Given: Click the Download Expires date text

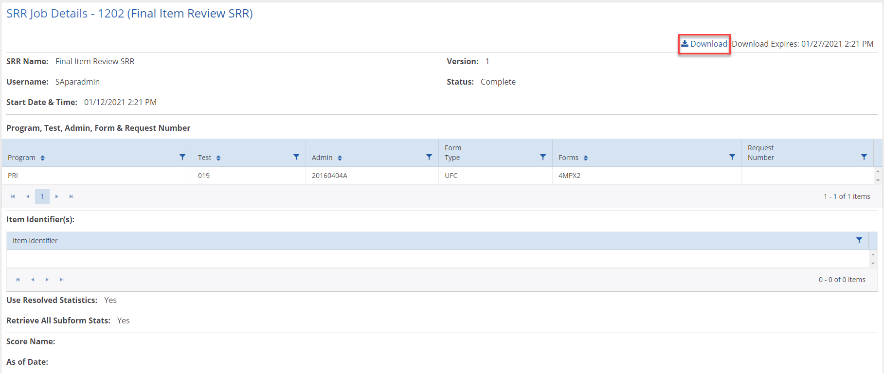Looking at the screenshot, I should coord(803,44).
